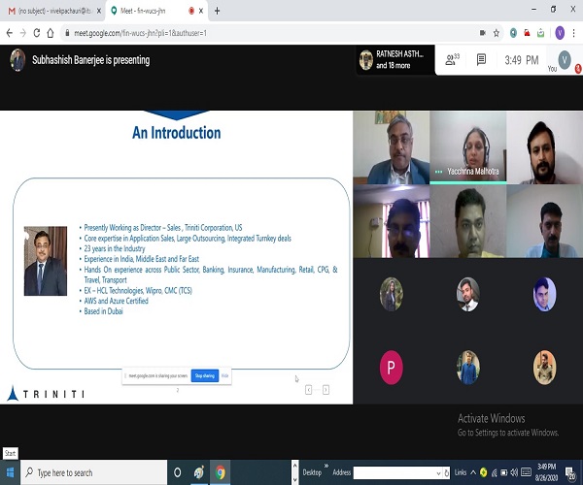The height and width of the screenshot is (485, 583).
Task: Open the red browser extension icon
Action: pyautogui.click(x=527, y=33)
